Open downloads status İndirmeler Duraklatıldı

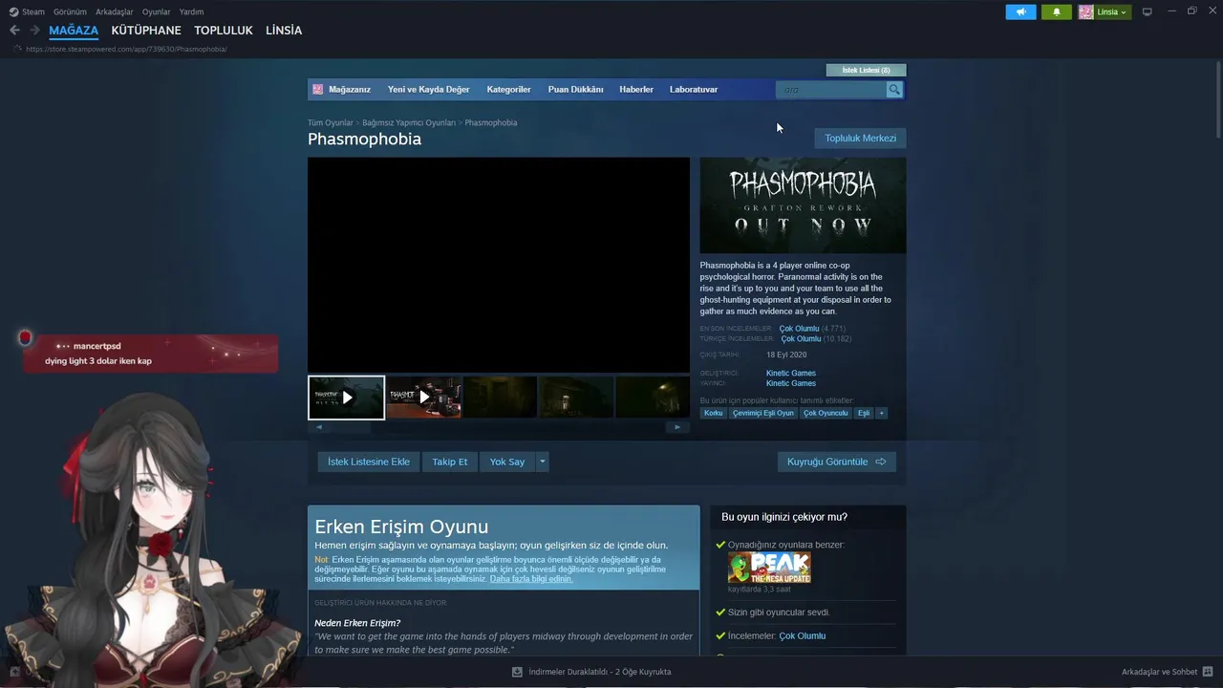tap(592, 672)
